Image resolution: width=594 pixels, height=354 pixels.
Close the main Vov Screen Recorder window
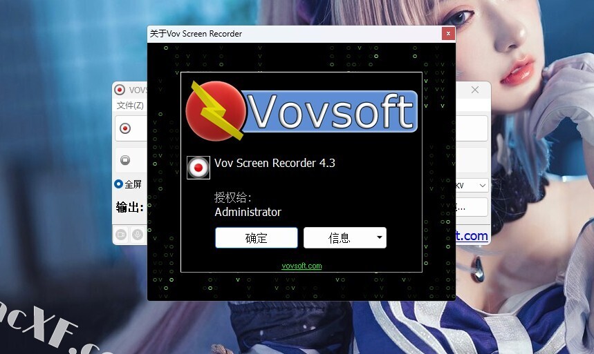(474, 90)
